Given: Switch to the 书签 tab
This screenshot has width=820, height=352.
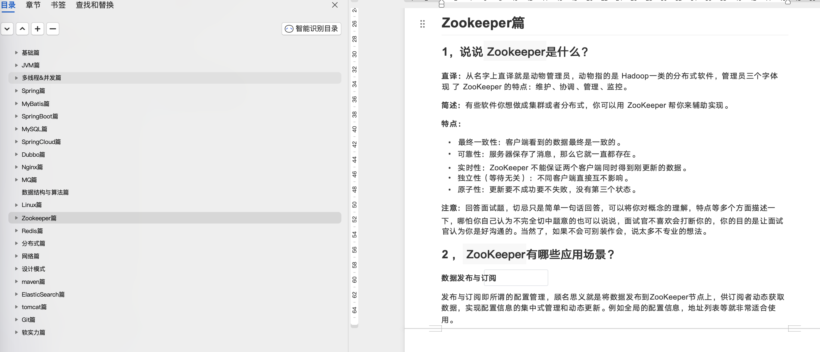Looking at the screenshot, I should pos(58,5).
